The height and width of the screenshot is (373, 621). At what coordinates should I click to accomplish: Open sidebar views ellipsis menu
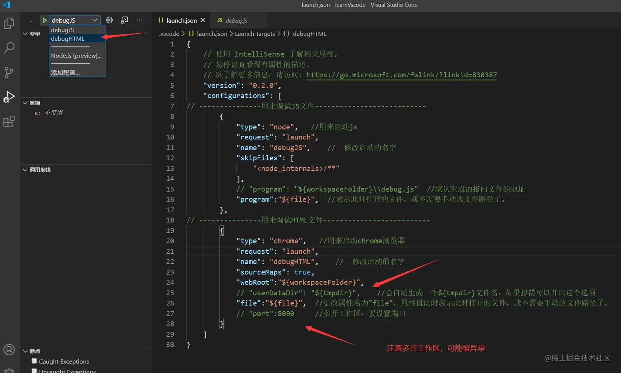[x=32, y=21]
